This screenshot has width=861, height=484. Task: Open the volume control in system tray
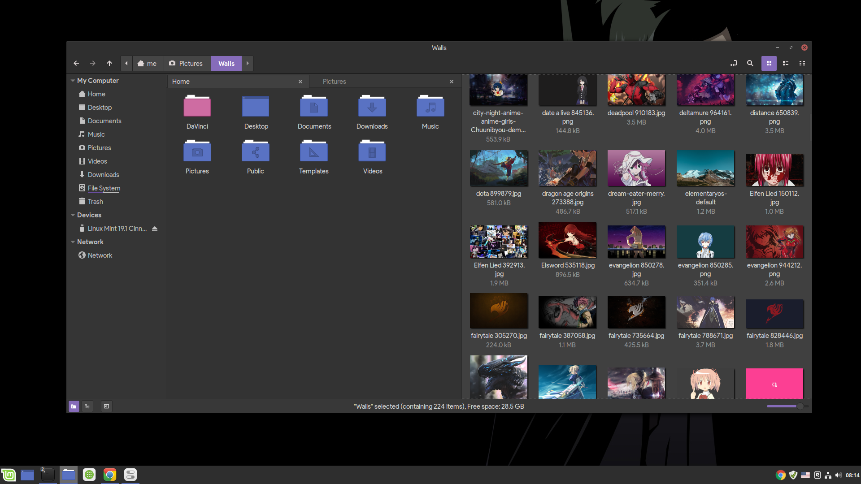(x=839, y=475)
